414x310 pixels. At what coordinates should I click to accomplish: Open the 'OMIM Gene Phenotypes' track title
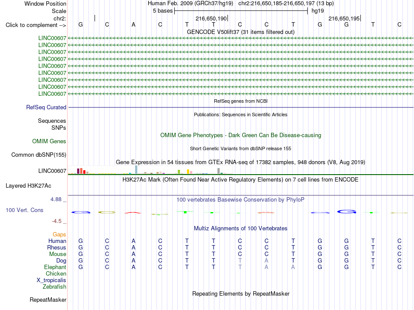click(241, 135)
